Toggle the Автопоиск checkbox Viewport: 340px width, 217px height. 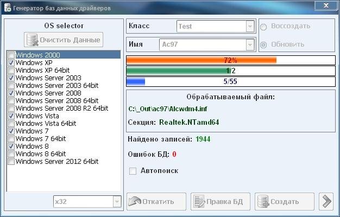(x=133, y=171)
